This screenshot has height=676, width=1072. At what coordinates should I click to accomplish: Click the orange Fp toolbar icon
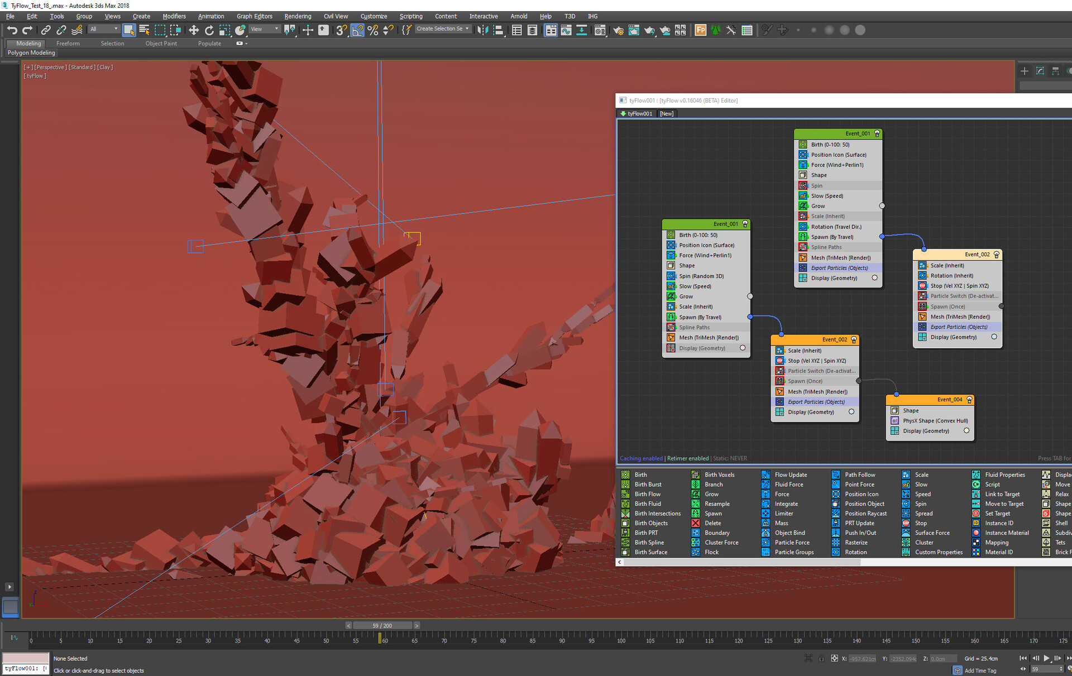click(x=700, y=30)
